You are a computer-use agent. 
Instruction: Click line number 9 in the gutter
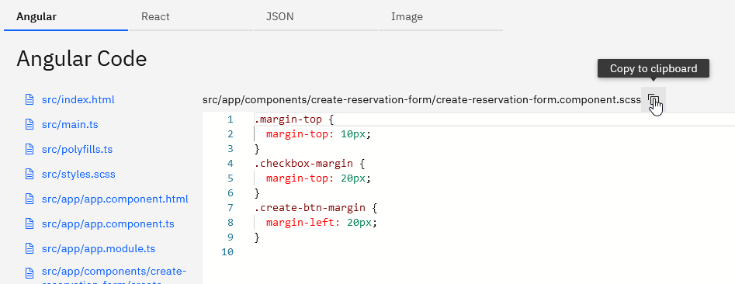[x=231, y=237]
